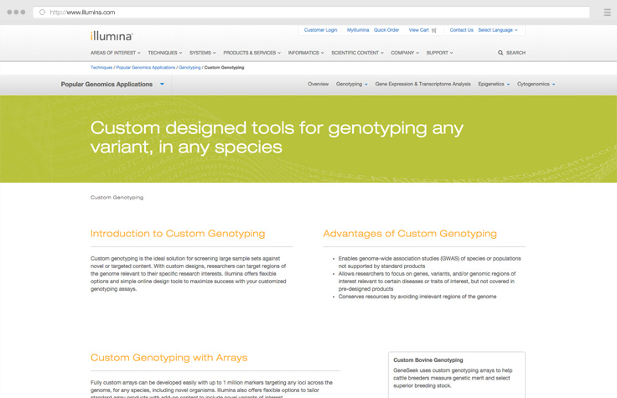
Task: Open the browser hamburger menu
Action: point(607,13)
